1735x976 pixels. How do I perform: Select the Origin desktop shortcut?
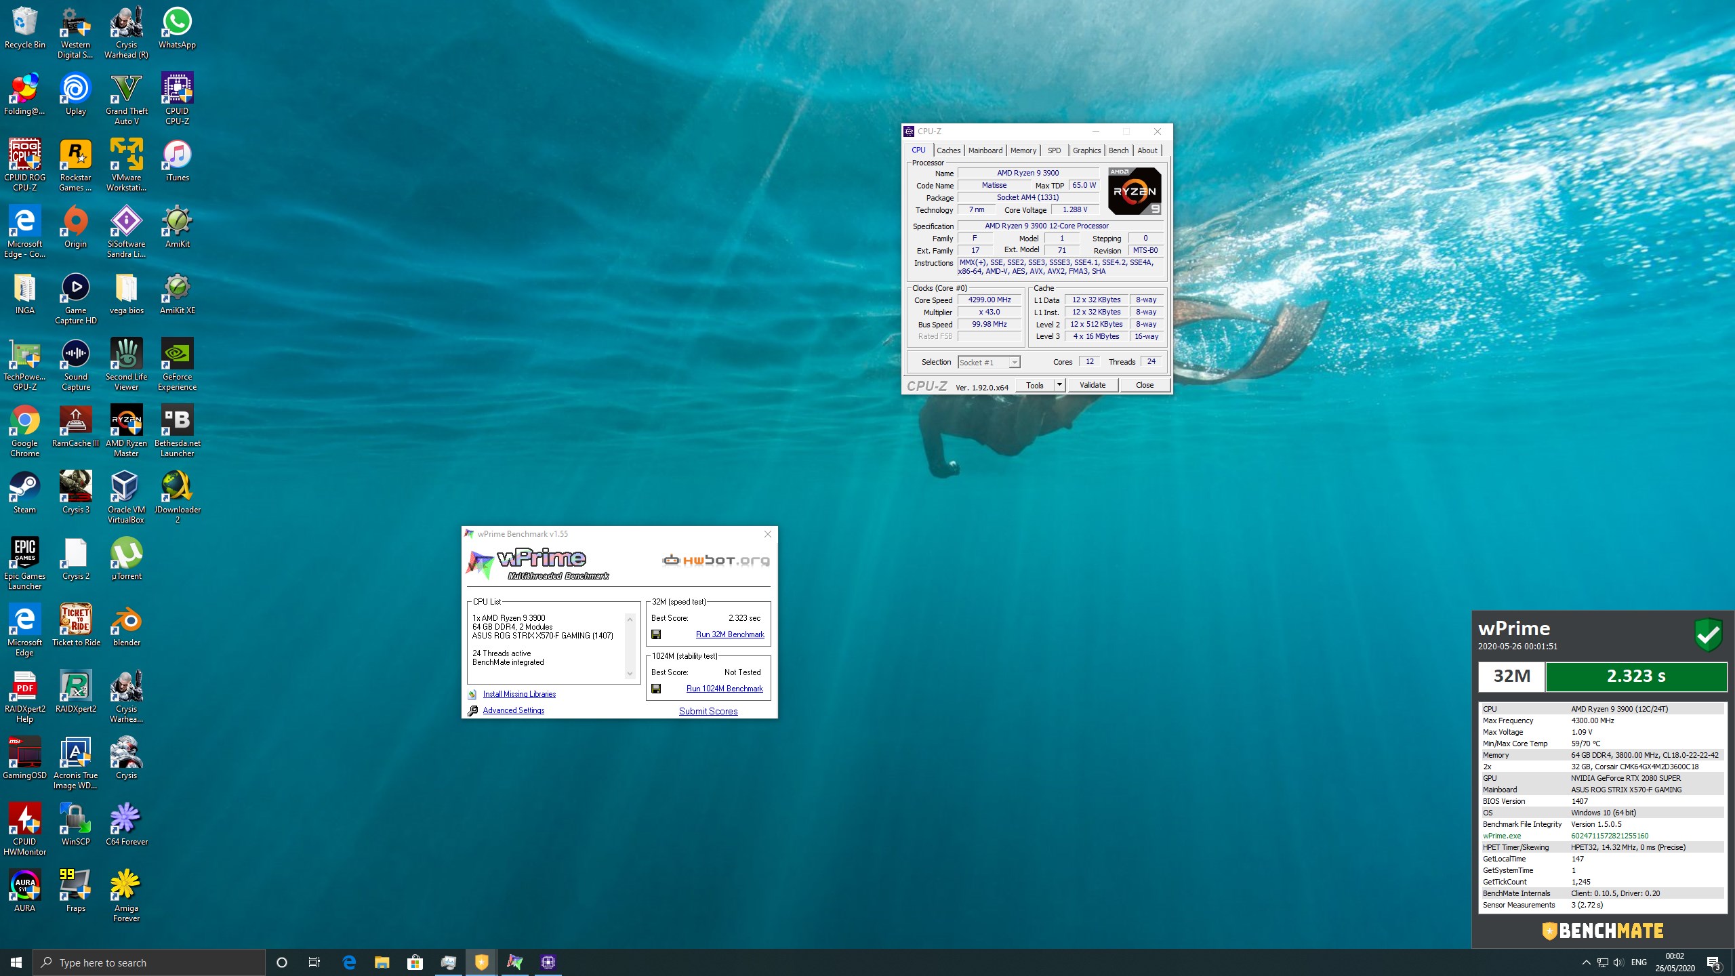(x=75, y=227)
